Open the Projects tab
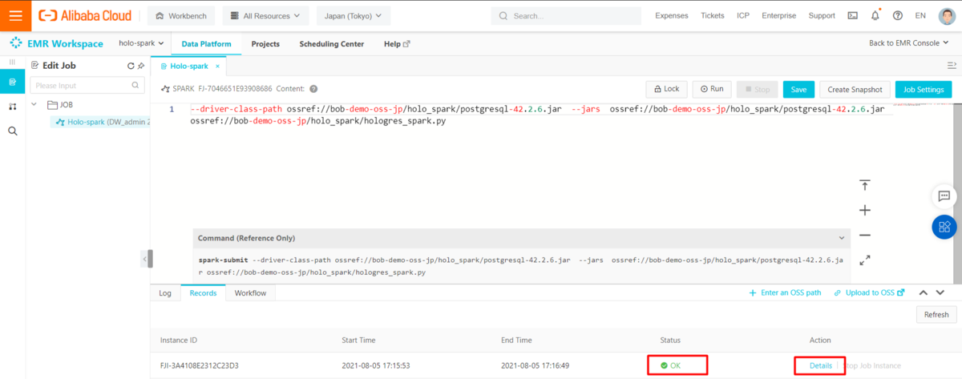This screenshot has width=962, height=379. [265, 44]
